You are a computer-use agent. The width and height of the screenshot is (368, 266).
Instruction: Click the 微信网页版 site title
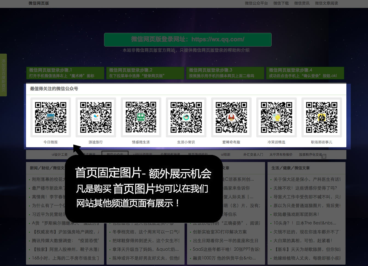tap(39, 3)
